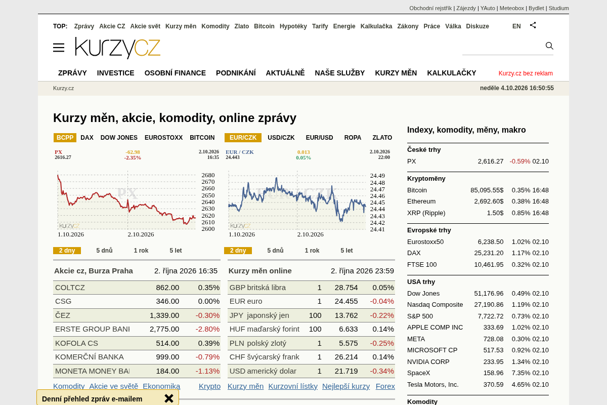This screenshot has width=607, height=405.
Task: Open the ROPA commodity chart tab
Action: [353, 138]
